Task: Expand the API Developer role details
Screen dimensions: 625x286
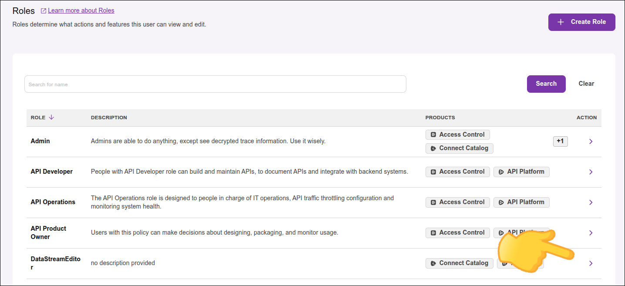Action: [x=591, y=172]
